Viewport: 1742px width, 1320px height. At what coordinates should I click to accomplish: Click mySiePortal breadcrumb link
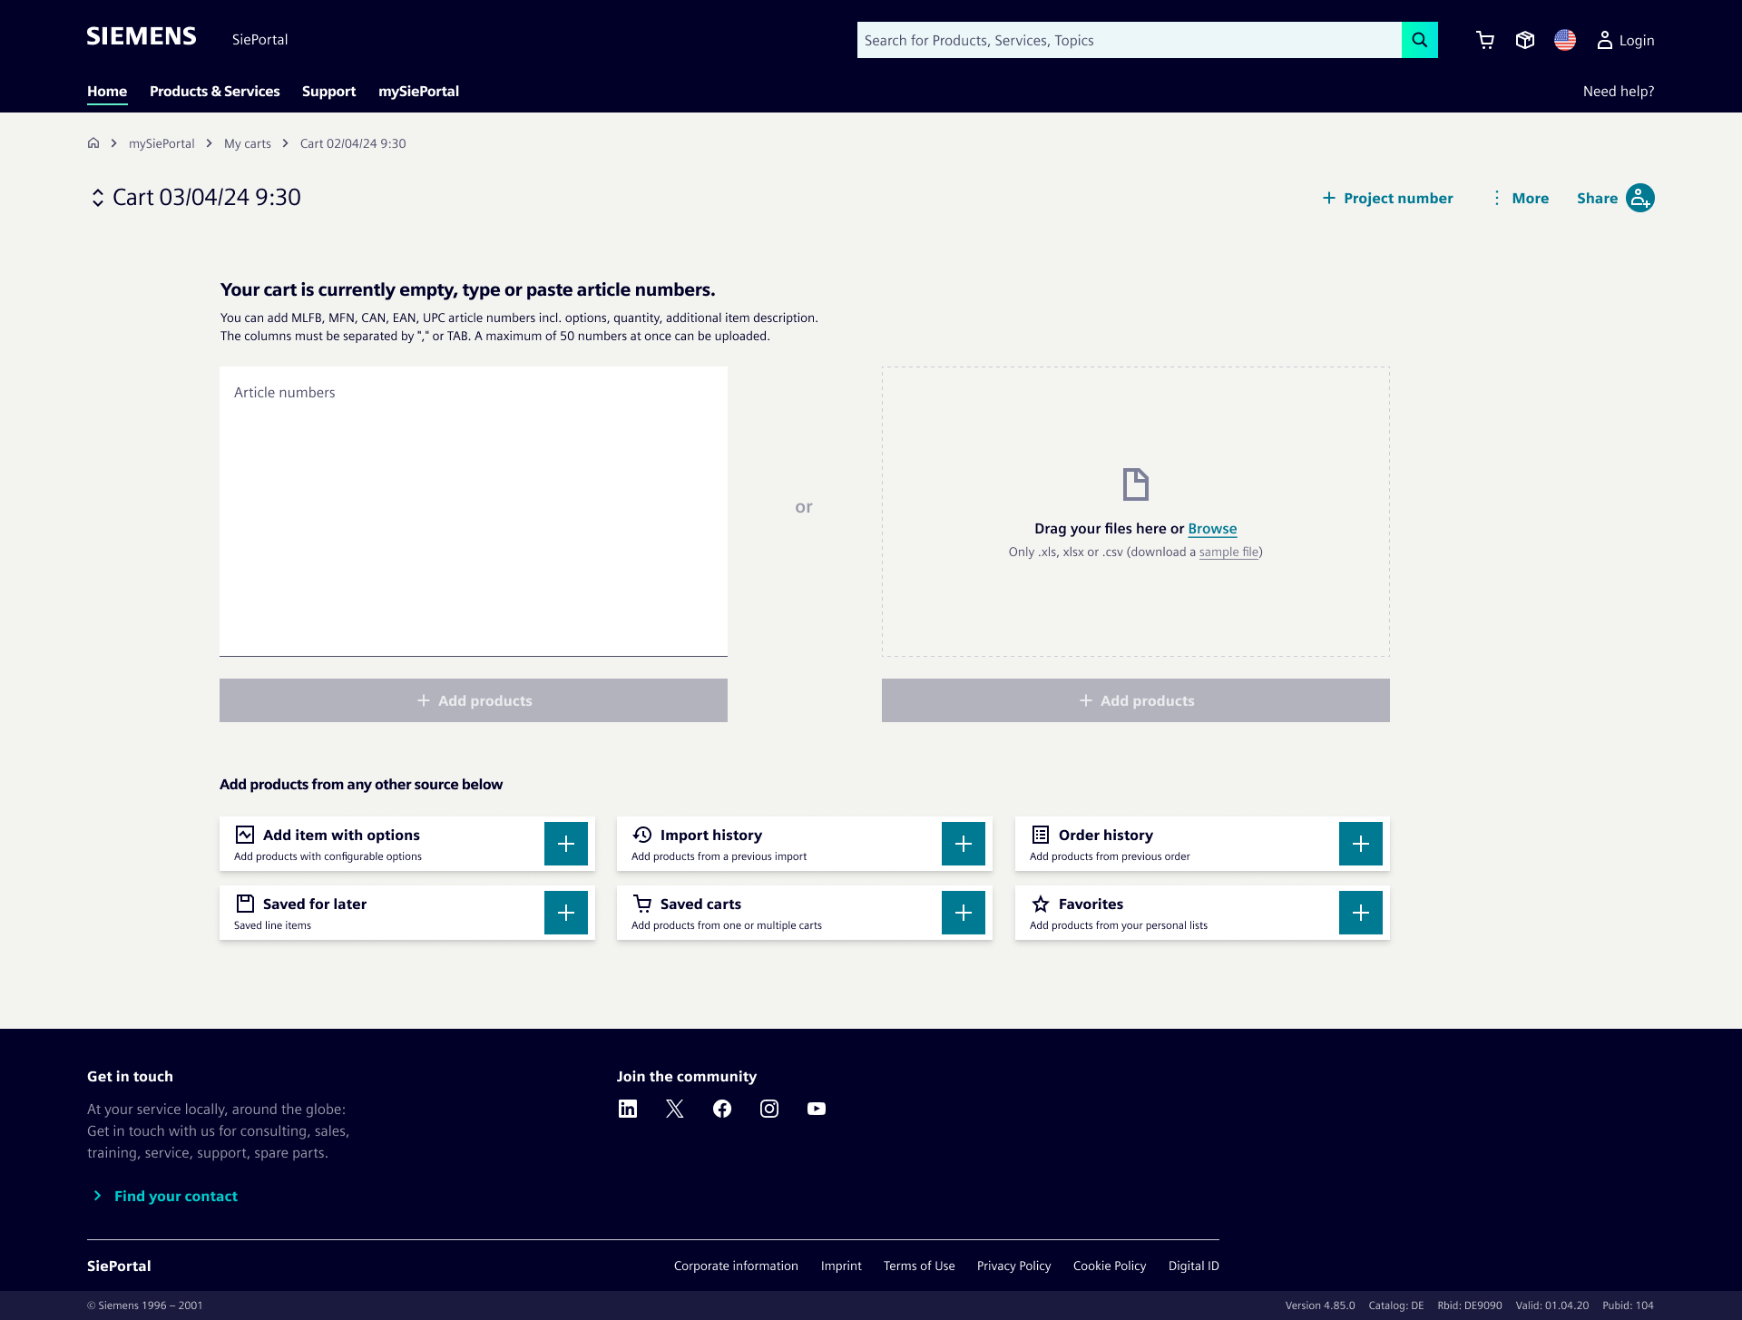click(161, 143)
